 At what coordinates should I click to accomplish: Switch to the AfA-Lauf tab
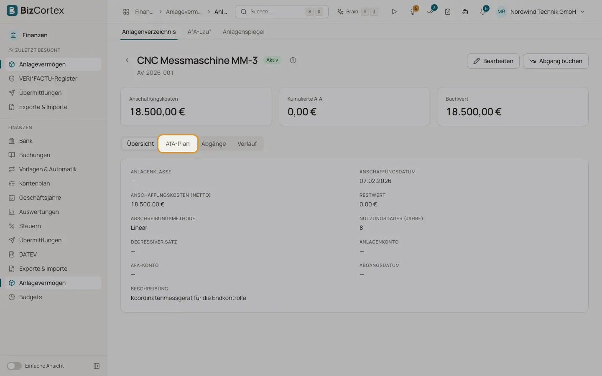[x=199, y=32]
